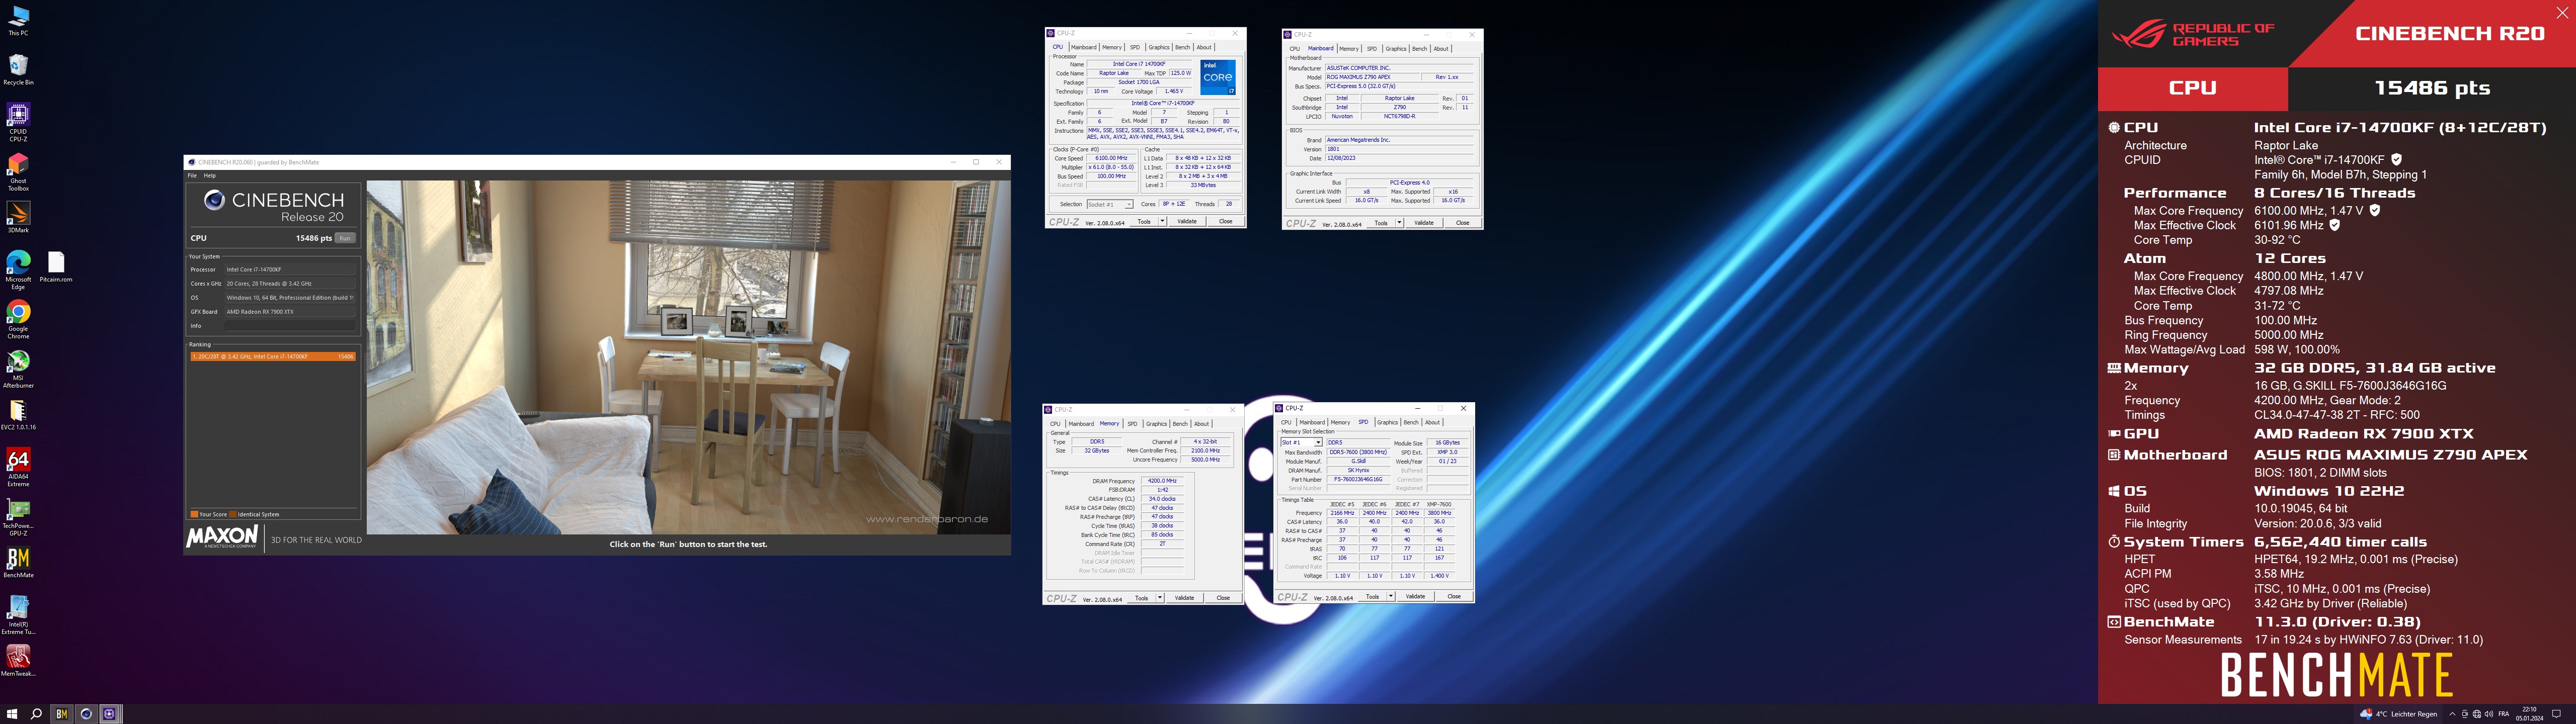Switch to CPU tab in Memory-tab CPU-Z window

pos(1055,424)
